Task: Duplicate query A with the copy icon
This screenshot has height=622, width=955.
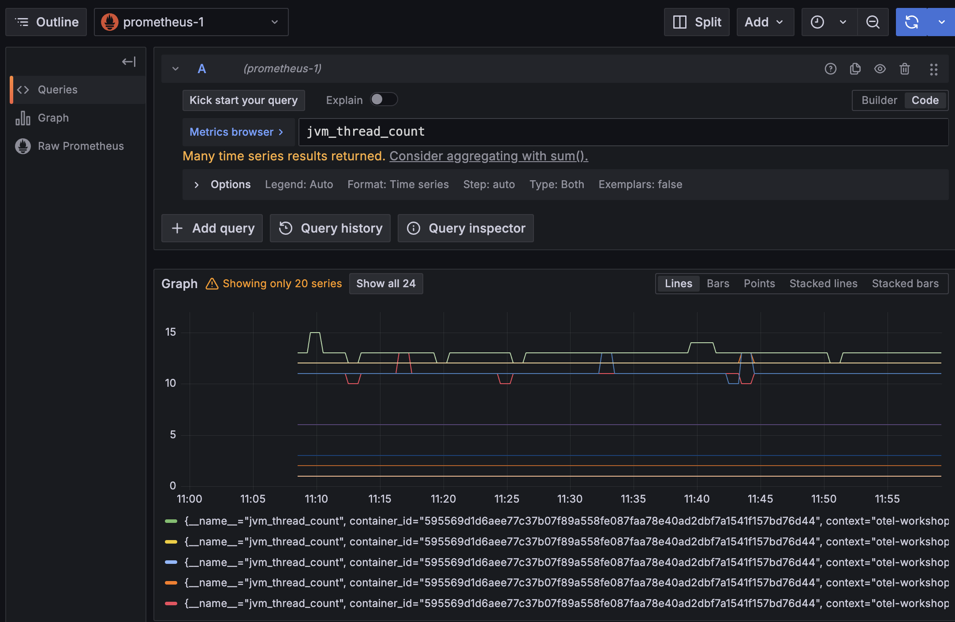Action: [x=855, y=69]
